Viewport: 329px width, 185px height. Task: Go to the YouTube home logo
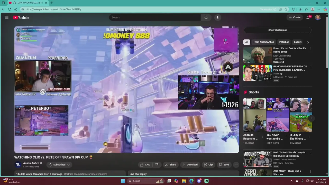pyautogui.click(x=21, y=17)
